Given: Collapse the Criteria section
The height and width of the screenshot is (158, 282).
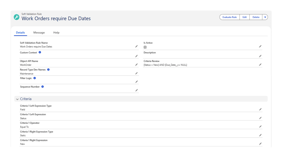Looking at the screenshot, I should pyautogui.click(x=17, y=99).
